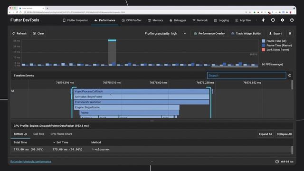
Task: Go to the Network tab
Action: 200,20
